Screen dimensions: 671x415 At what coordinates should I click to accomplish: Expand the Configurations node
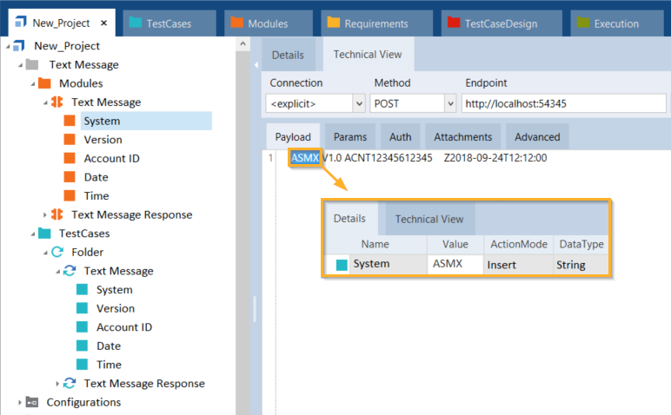[x=20, y=402]
